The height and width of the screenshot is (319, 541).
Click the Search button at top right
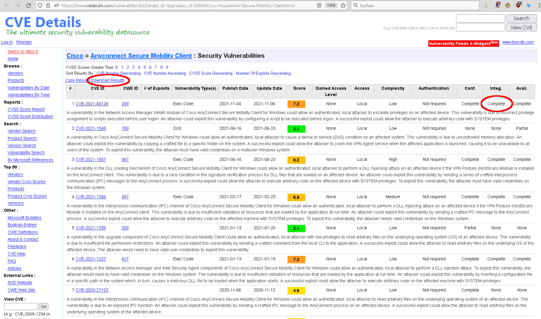pyautogui.click(x=521, y=18)
